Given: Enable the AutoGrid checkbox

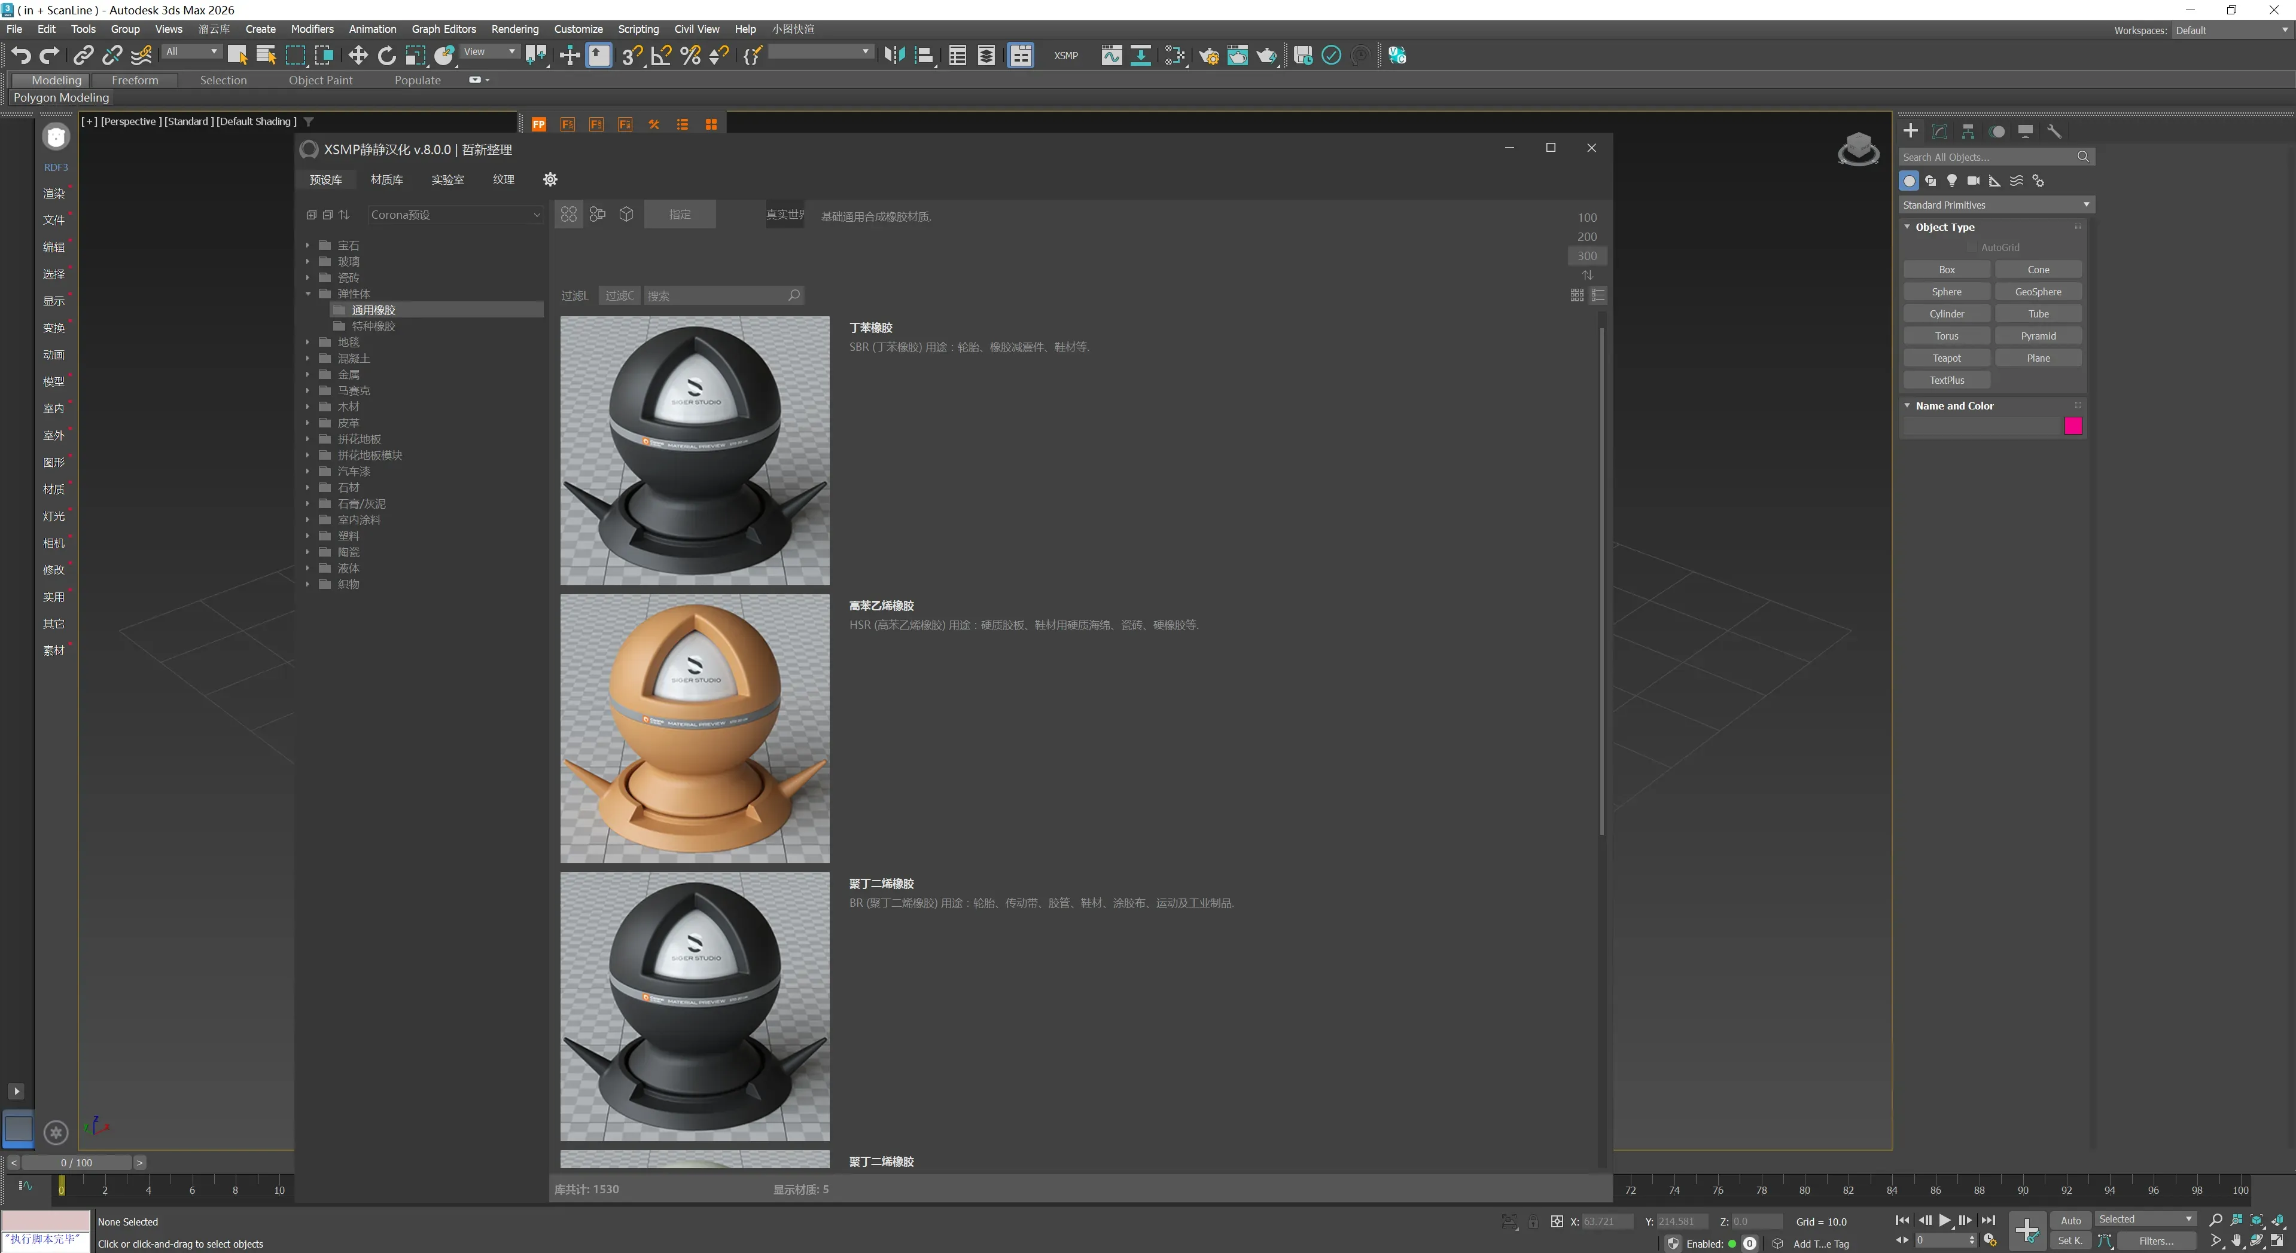Looking at the screenshot, I should pyautogui.click(x=1972, y=247).
